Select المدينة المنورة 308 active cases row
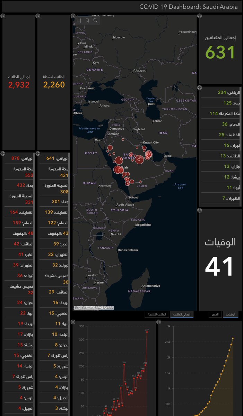The image size is (243, 416). [x=54, y=189]
